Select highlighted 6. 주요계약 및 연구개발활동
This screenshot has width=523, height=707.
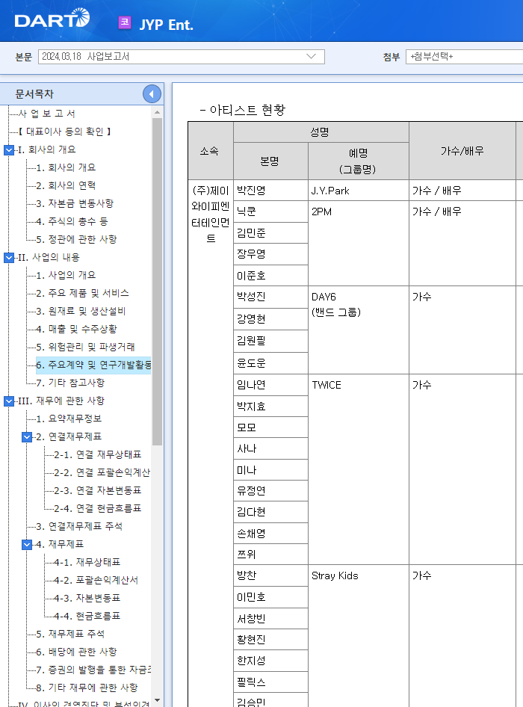(x=93, y=365)
